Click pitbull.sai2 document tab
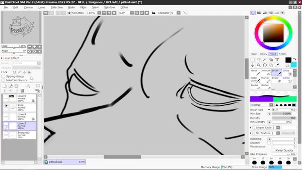302x170 pixels. [65, 161]
